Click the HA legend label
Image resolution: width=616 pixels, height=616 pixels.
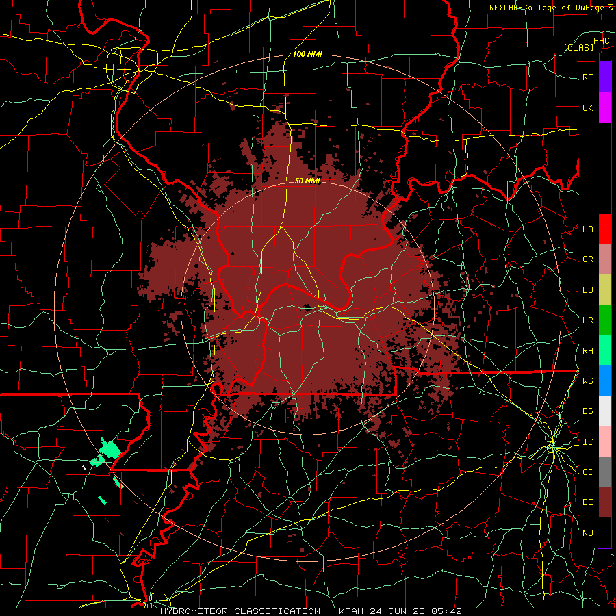click(587, 229)
